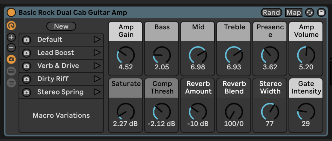Viewport: 332px width, 141px height.
Task: Select the Stereo Spring variation name
Action: tap(60, 92)
